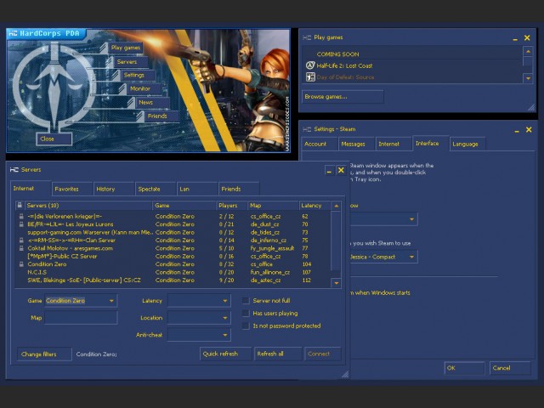This screenshot has width=544, height=408.
Task: Open the Location filter dropdown
Action: [x=199, y=318]
